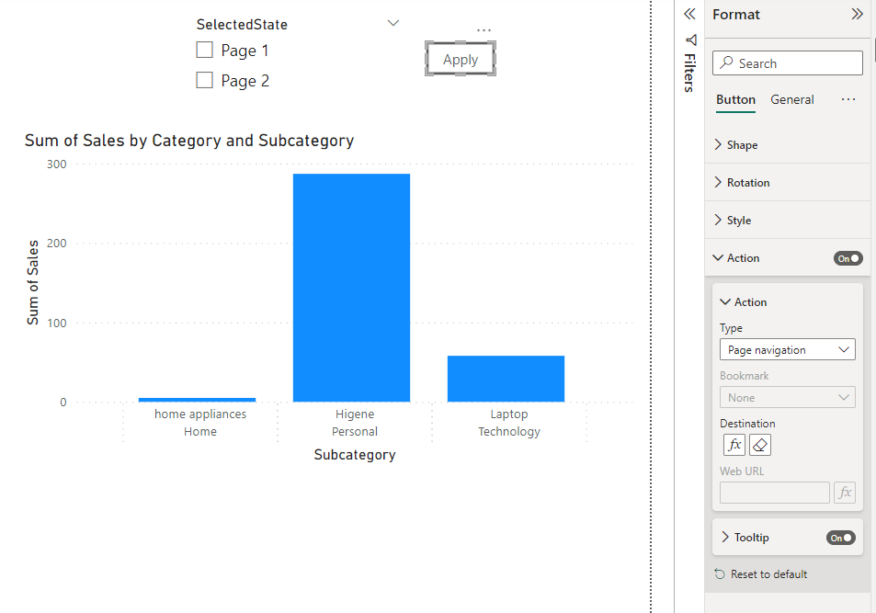Select the Higene Personal bar
The height and width of the screenshot is (613, 876).
351,288
